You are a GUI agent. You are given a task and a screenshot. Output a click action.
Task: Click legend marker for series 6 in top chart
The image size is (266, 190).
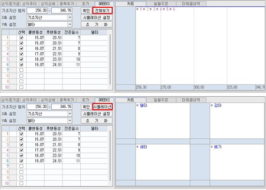click(x=170, y=9)
